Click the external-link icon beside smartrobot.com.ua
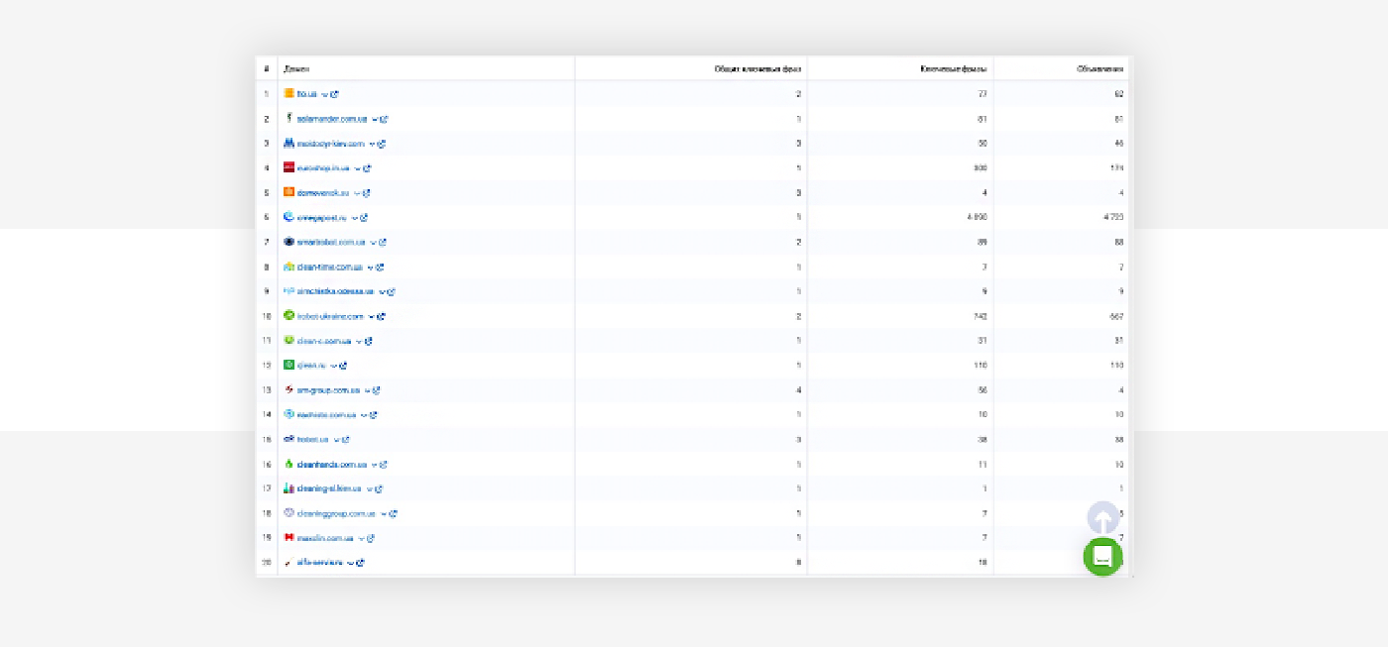The width and height of the screenshot is (1388, 647). pos(383,243)
